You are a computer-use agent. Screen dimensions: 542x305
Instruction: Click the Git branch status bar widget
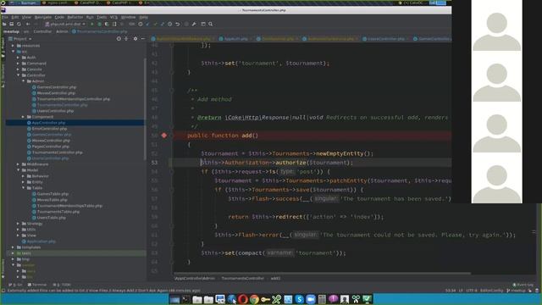516,291
